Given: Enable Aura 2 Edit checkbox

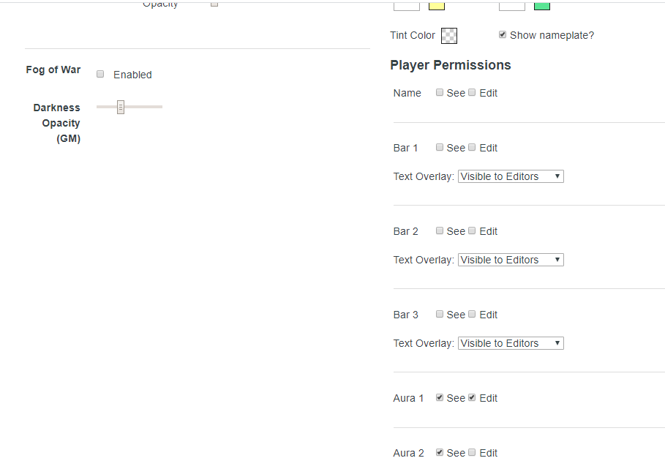Looking at the screenshot, I should click(x=472, y=452).
